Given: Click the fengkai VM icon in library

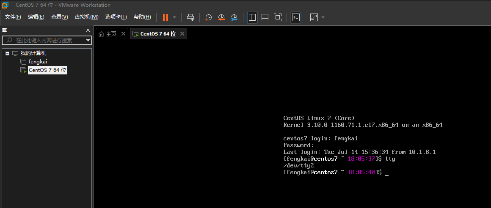Looking at the screenshot, I should coord(23,62).
